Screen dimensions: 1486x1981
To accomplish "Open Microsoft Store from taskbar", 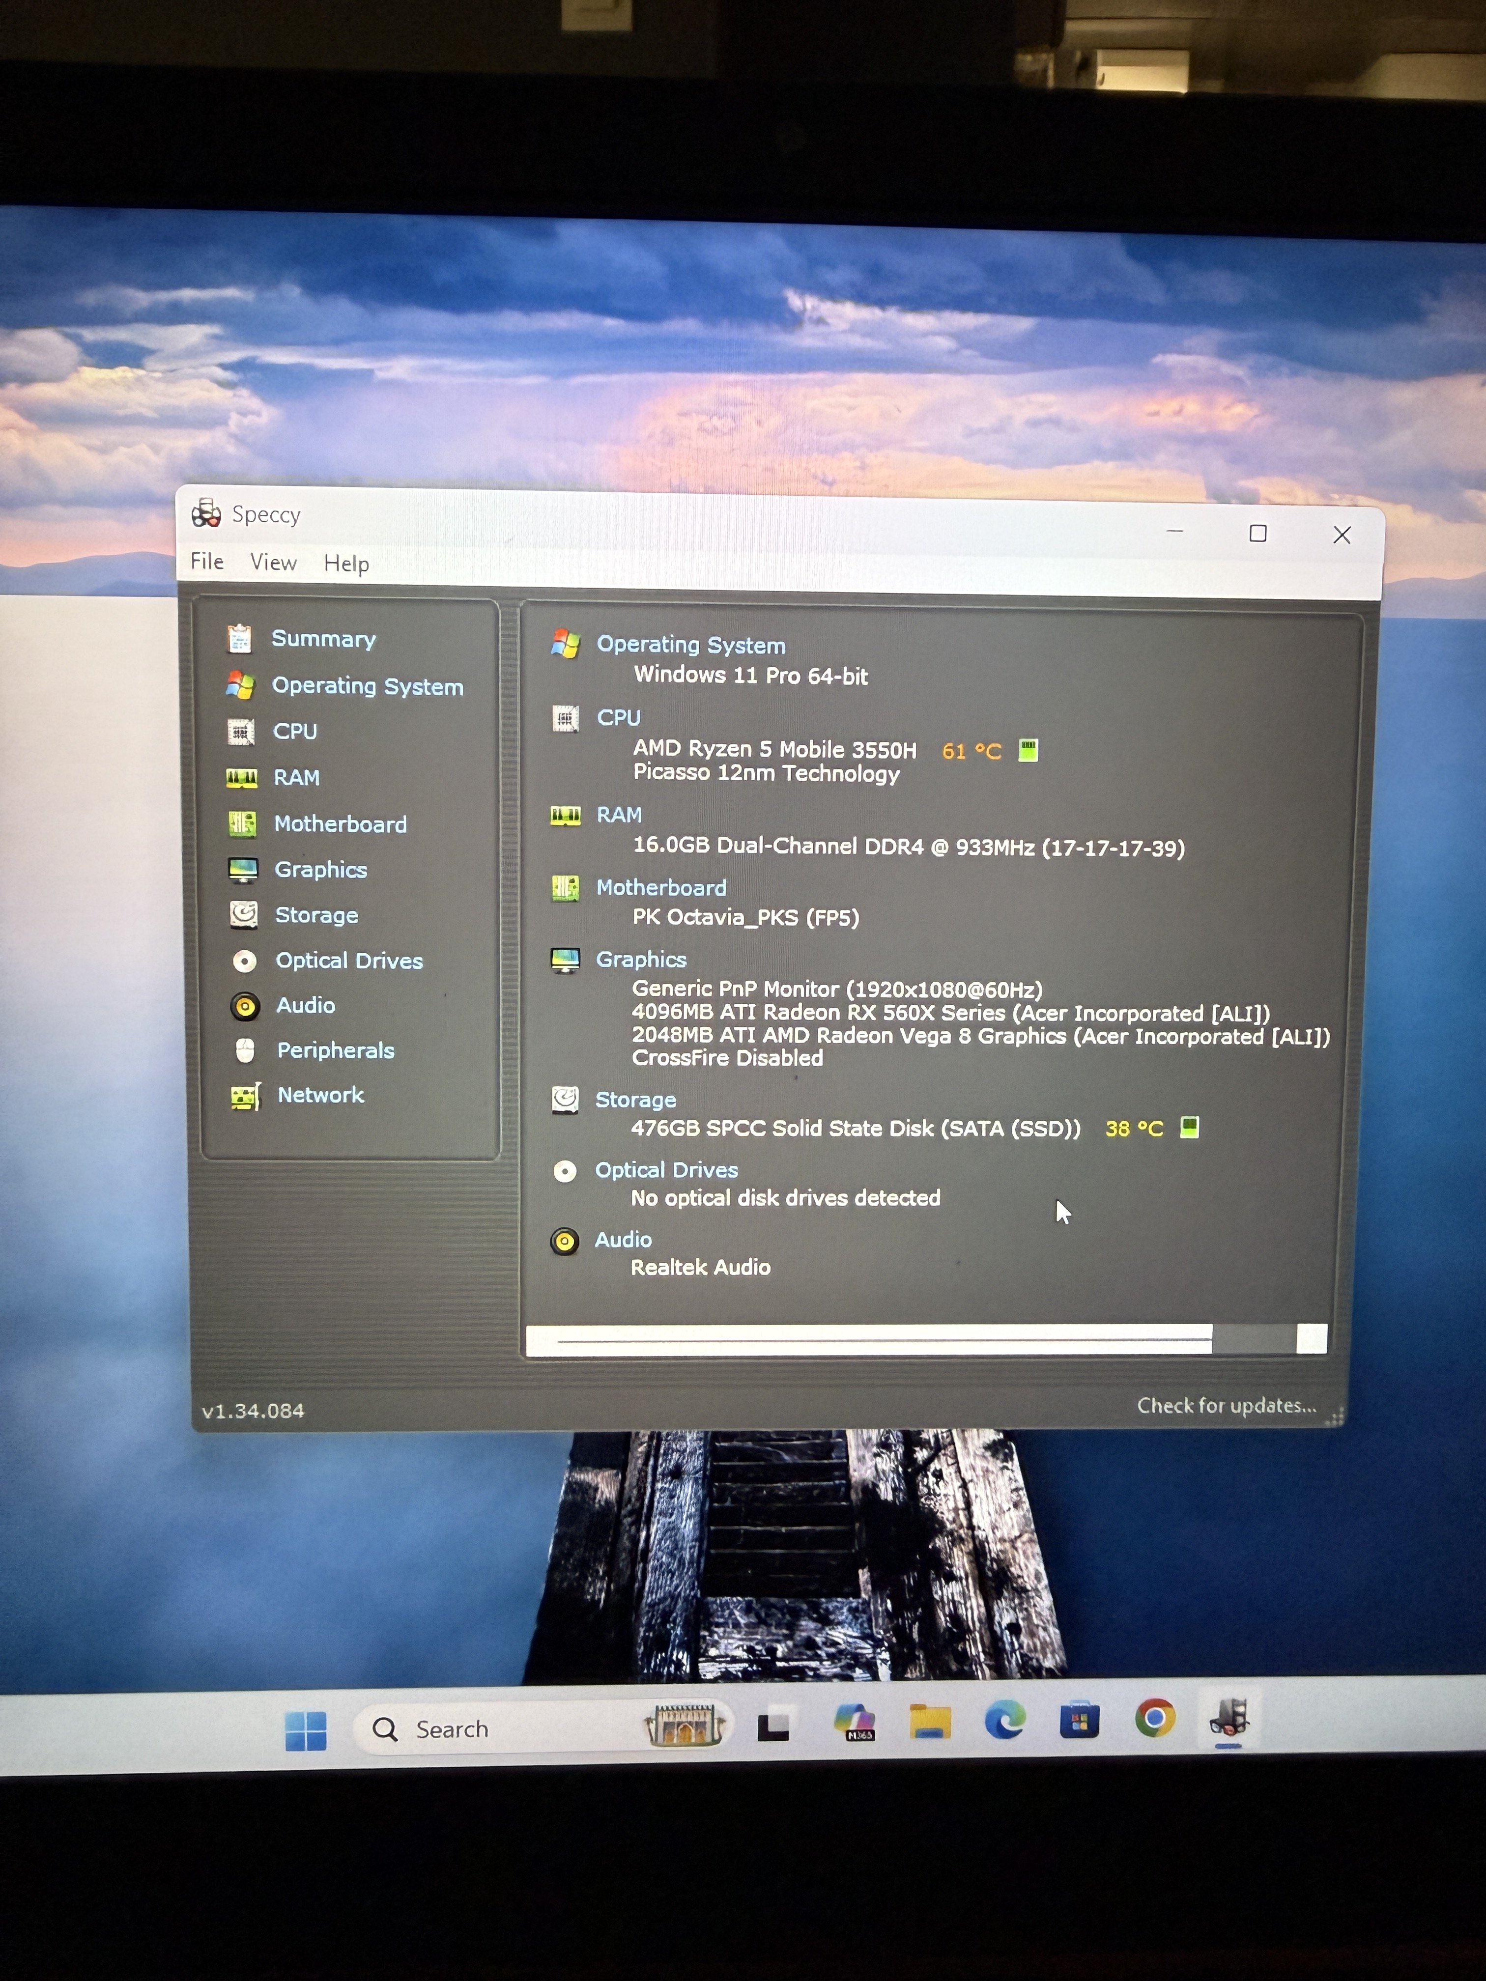I will coord(1079,1720).
